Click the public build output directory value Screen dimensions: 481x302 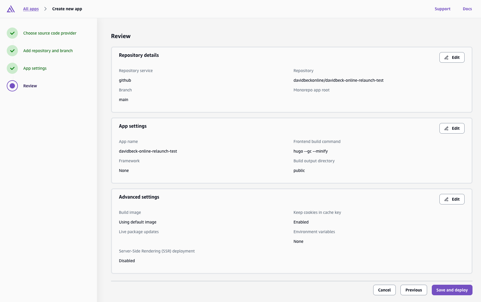point(299,170)
